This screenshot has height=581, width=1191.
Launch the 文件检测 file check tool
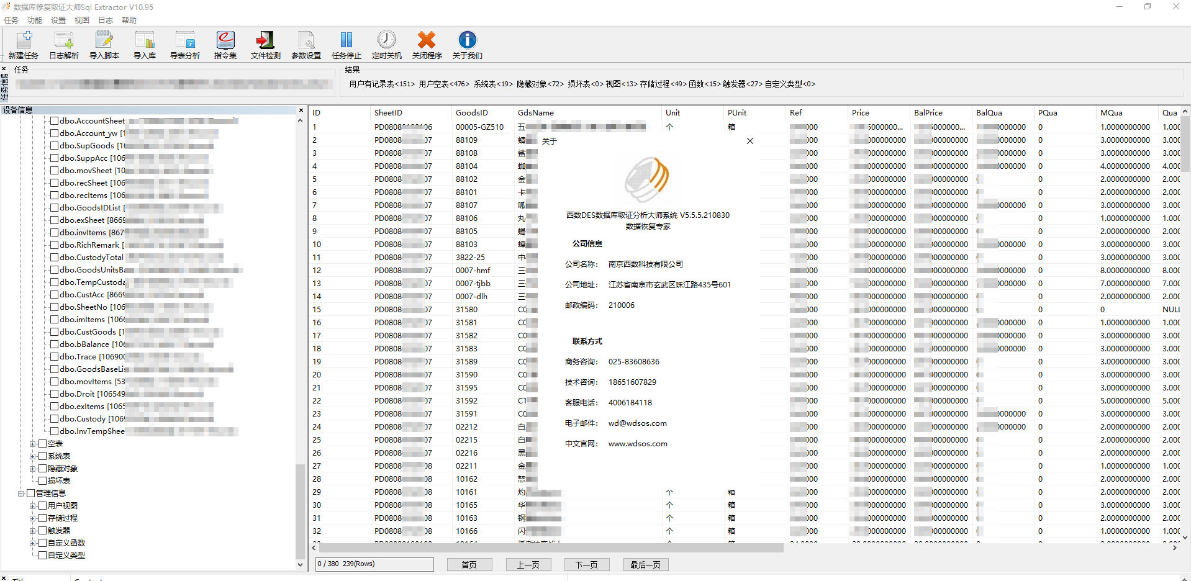tap(266, 45)
